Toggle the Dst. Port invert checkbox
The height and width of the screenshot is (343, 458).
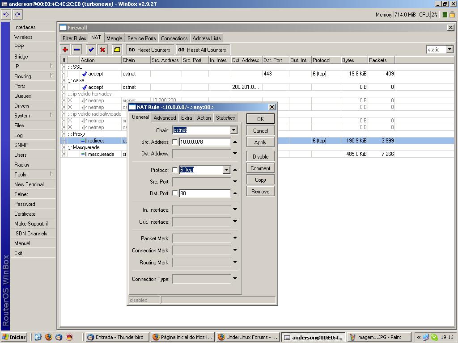tap(175, 193)
